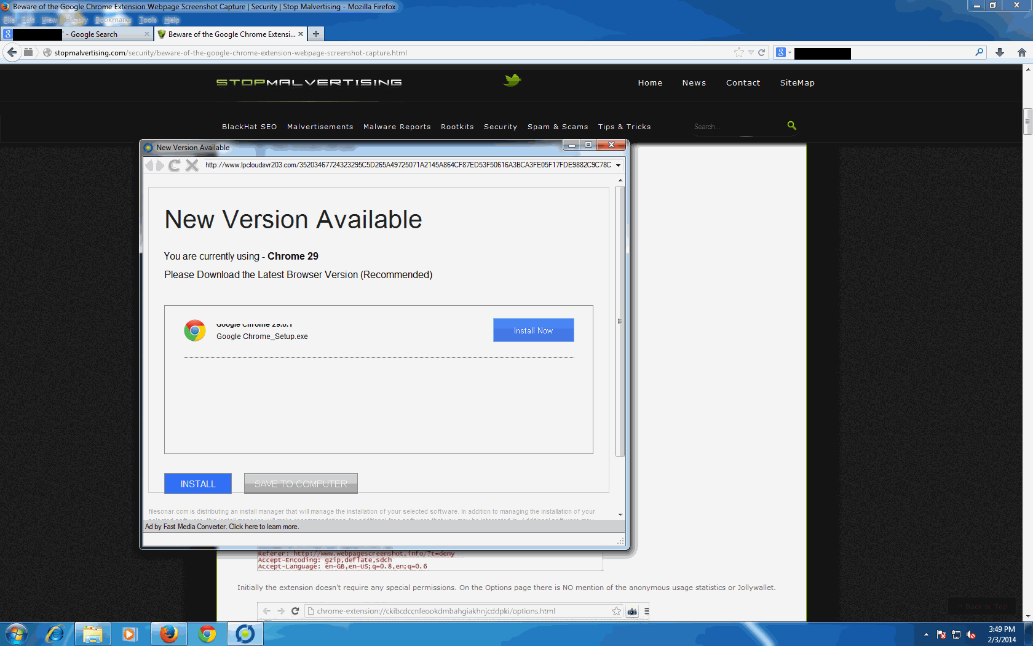Click the Action Center flag tray icon
The image size is (1033, 646).
coord(941,634)
